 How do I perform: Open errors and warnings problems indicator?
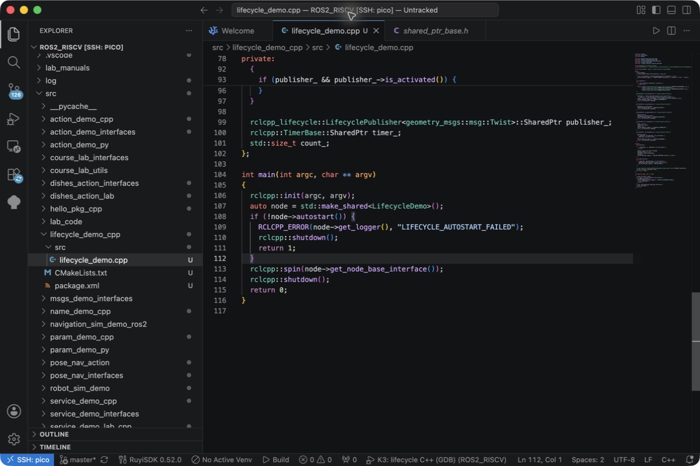(315, 460)
